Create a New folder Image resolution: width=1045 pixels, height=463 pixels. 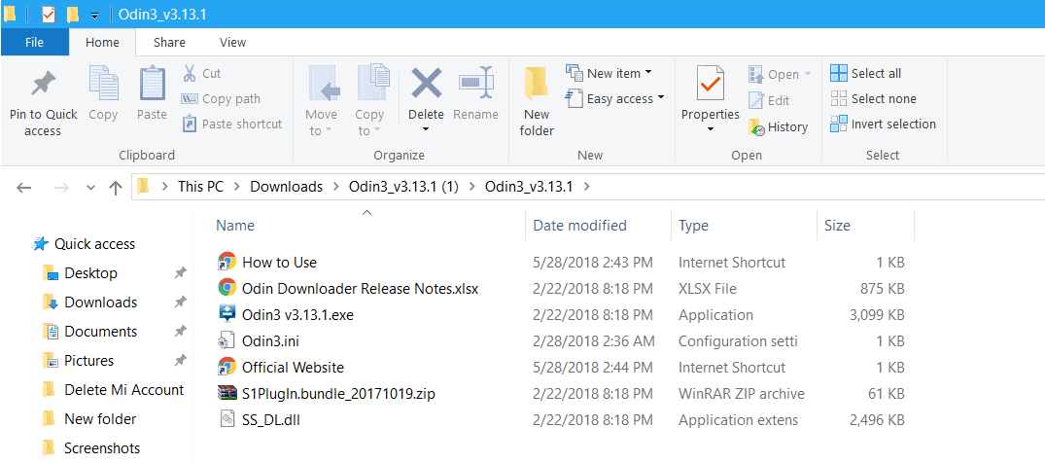(537, 102)
